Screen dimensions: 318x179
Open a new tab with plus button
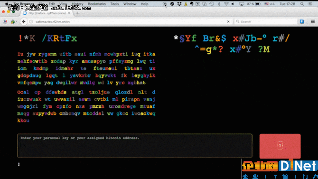(x=77, y=13)
